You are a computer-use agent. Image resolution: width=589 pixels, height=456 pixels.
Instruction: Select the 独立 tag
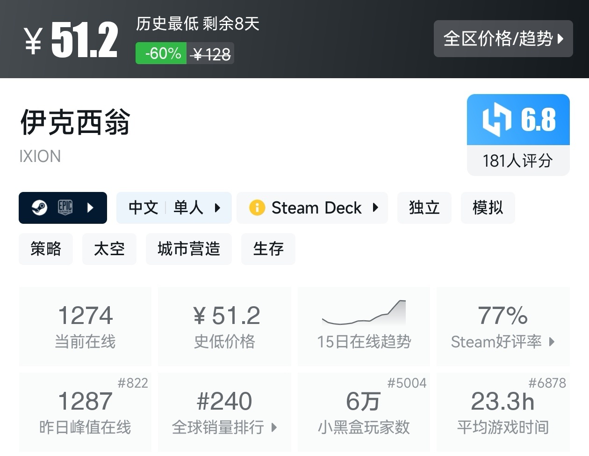424,207
